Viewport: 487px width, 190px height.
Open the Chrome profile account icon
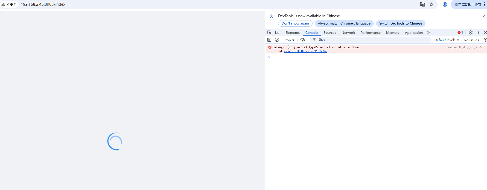(445, 4)
